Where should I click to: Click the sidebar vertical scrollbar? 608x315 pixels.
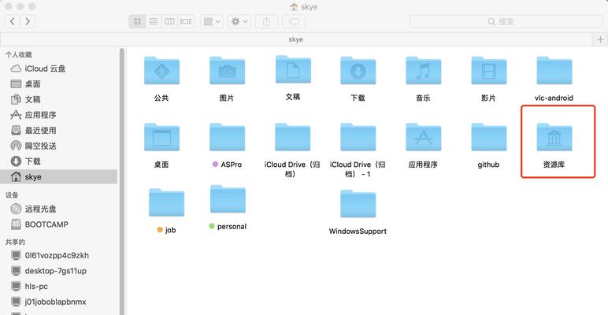pyautogui.click(x=122, y=180)
